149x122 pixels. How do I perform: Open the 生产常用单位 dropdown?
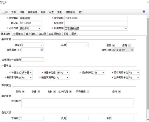pyautogui.click(x=138, y=77)
